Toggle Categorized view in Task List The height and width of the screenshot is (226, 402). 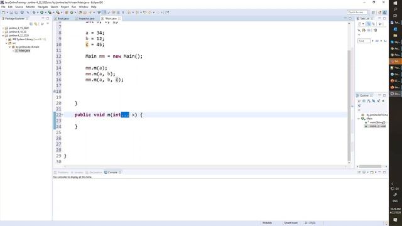369,24
